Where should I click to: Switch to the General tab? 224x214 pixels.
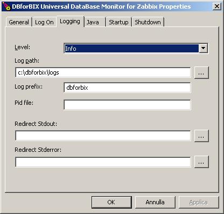coord(19,22)
